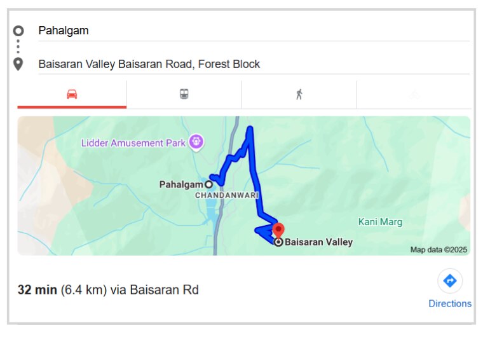Screen dimensions: 483x337
Task: Click the red Baisaran Valley destination pin
Action: point(278,230)
